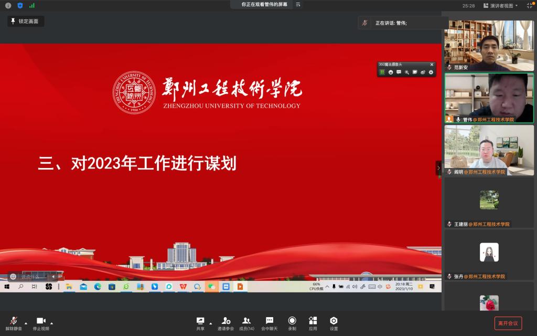Click volume speaker icon in shared tray

[355, 287]
